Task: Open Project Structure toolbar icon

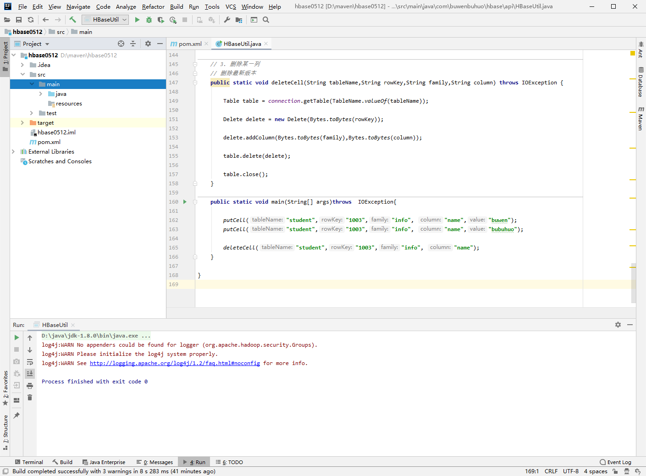Action: tap(239, 20)
